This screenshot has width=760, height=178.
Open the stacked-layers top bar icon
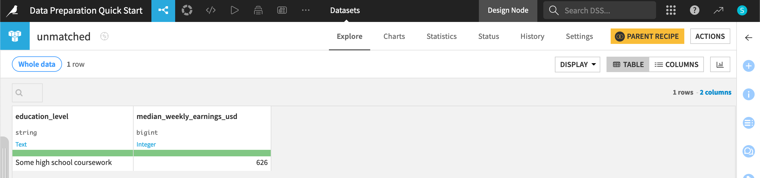(258, 10)
